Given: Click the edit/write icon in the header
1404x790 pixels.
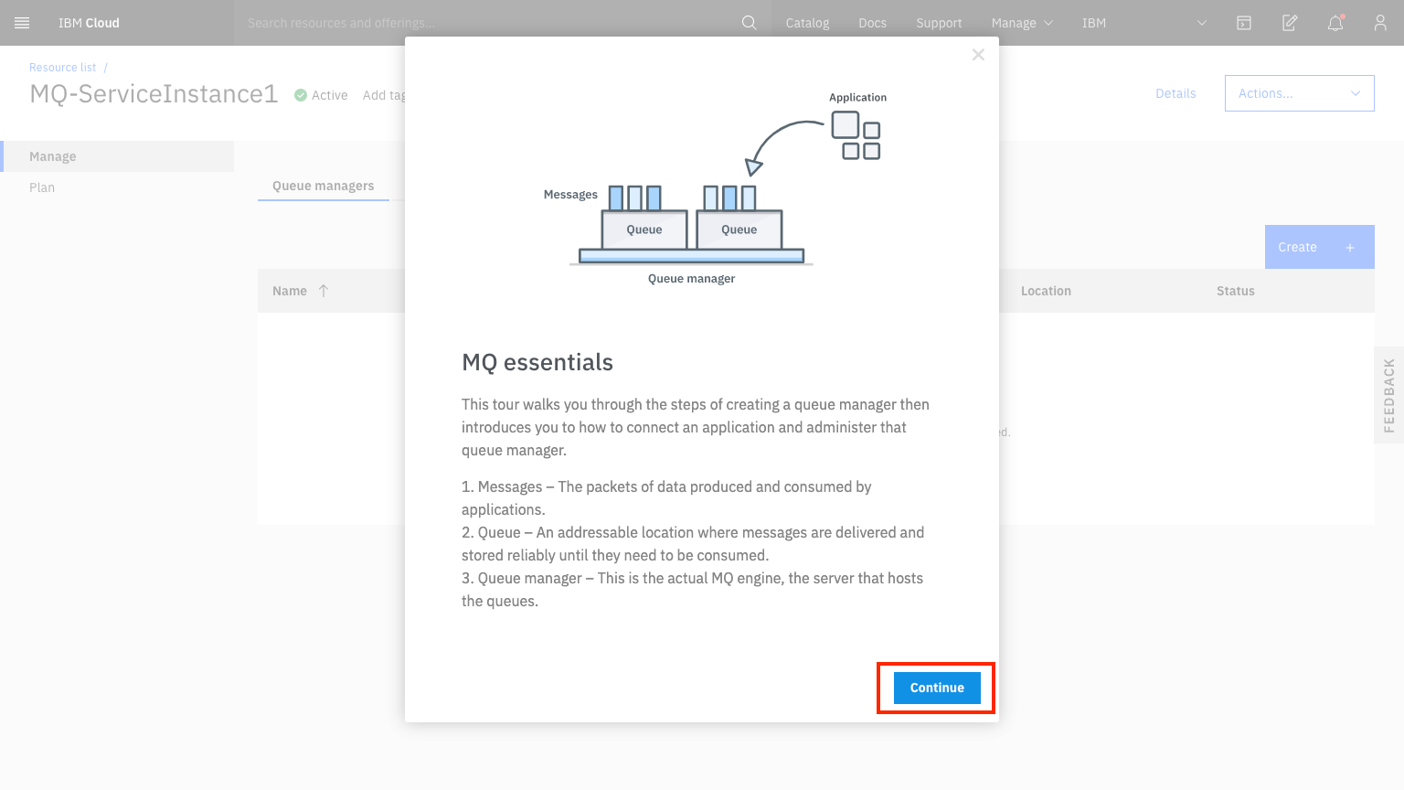Looking at the screenshot, I should pos(1289,22).
